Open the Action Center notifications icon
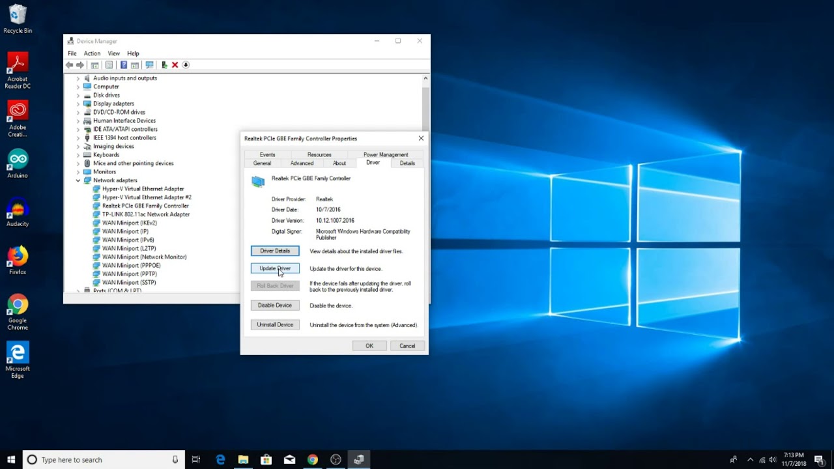Viewport: 834px width, 469px height. pos(819,459)
